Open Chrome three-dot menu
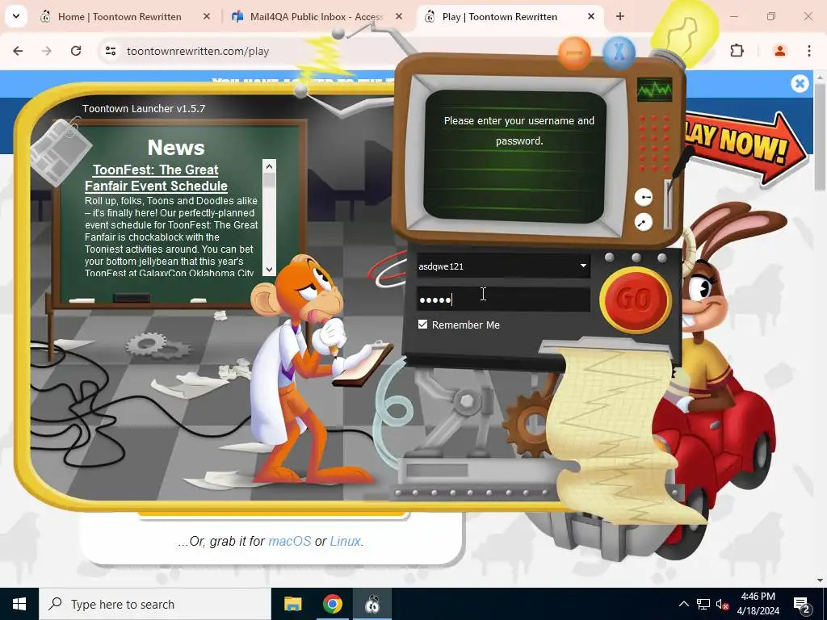The image size is (827, 620). coord(808,51)
